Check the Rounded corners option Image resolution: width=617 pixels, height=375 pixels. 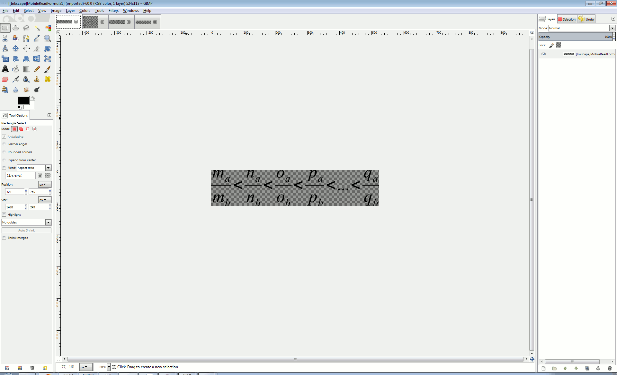(4, 152)
